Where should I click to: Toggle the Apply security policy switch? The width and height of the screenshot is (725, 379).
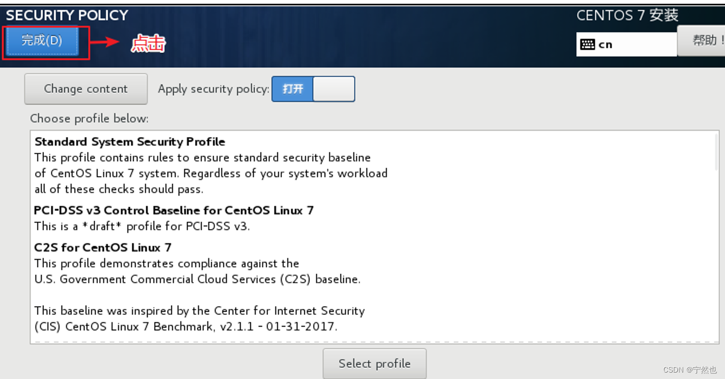[x=313, y=89]
